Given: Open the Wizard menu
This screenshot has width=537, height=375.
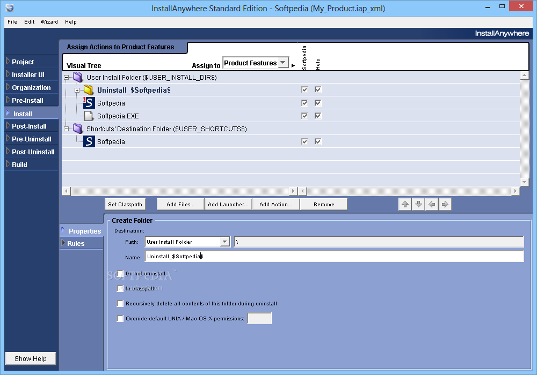Looking at the screenshot, I should [x=49, y=22].
